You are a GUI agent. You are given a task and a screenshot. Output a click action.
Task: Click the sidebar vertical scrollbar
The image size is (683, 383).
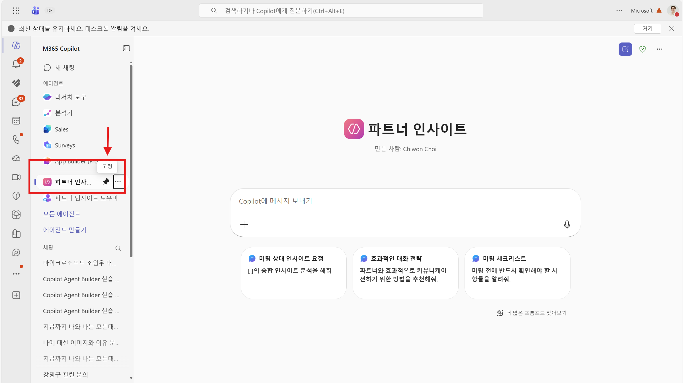tap(131, 161)
